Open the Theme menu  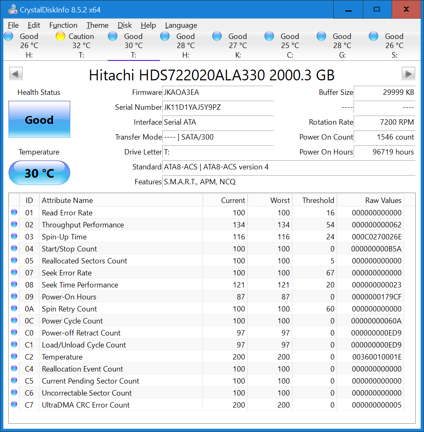point(97,25)
